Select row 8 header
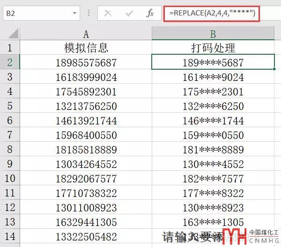 pos(10,149)
